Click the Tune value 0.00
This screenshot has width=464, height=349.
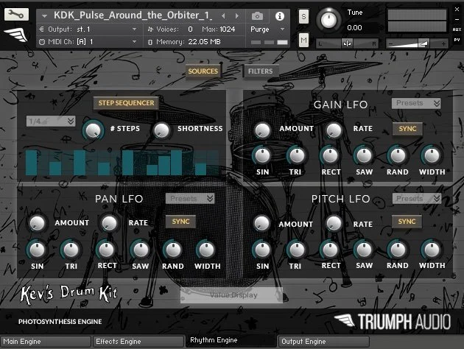point(354,28)
